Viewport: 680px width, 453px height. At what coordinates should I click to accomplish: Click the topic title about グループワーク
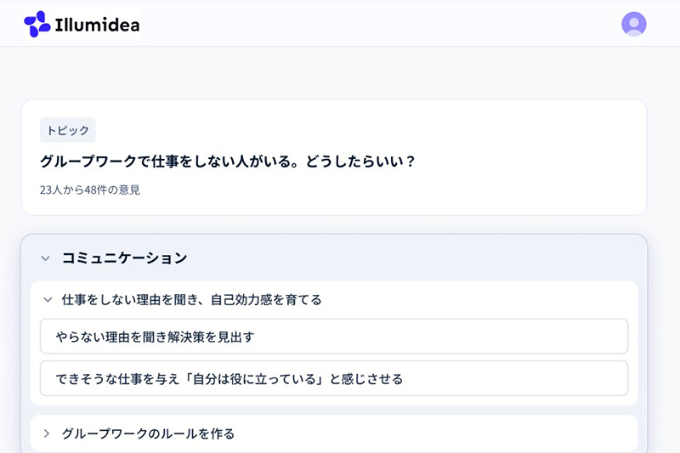click(x=228, y=161)
